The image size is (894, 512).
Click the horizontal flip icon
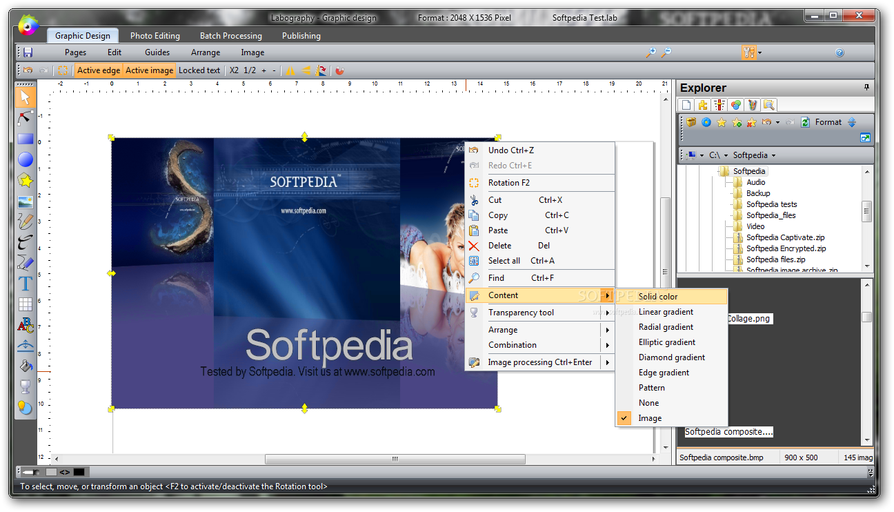[x=290, y=70]
